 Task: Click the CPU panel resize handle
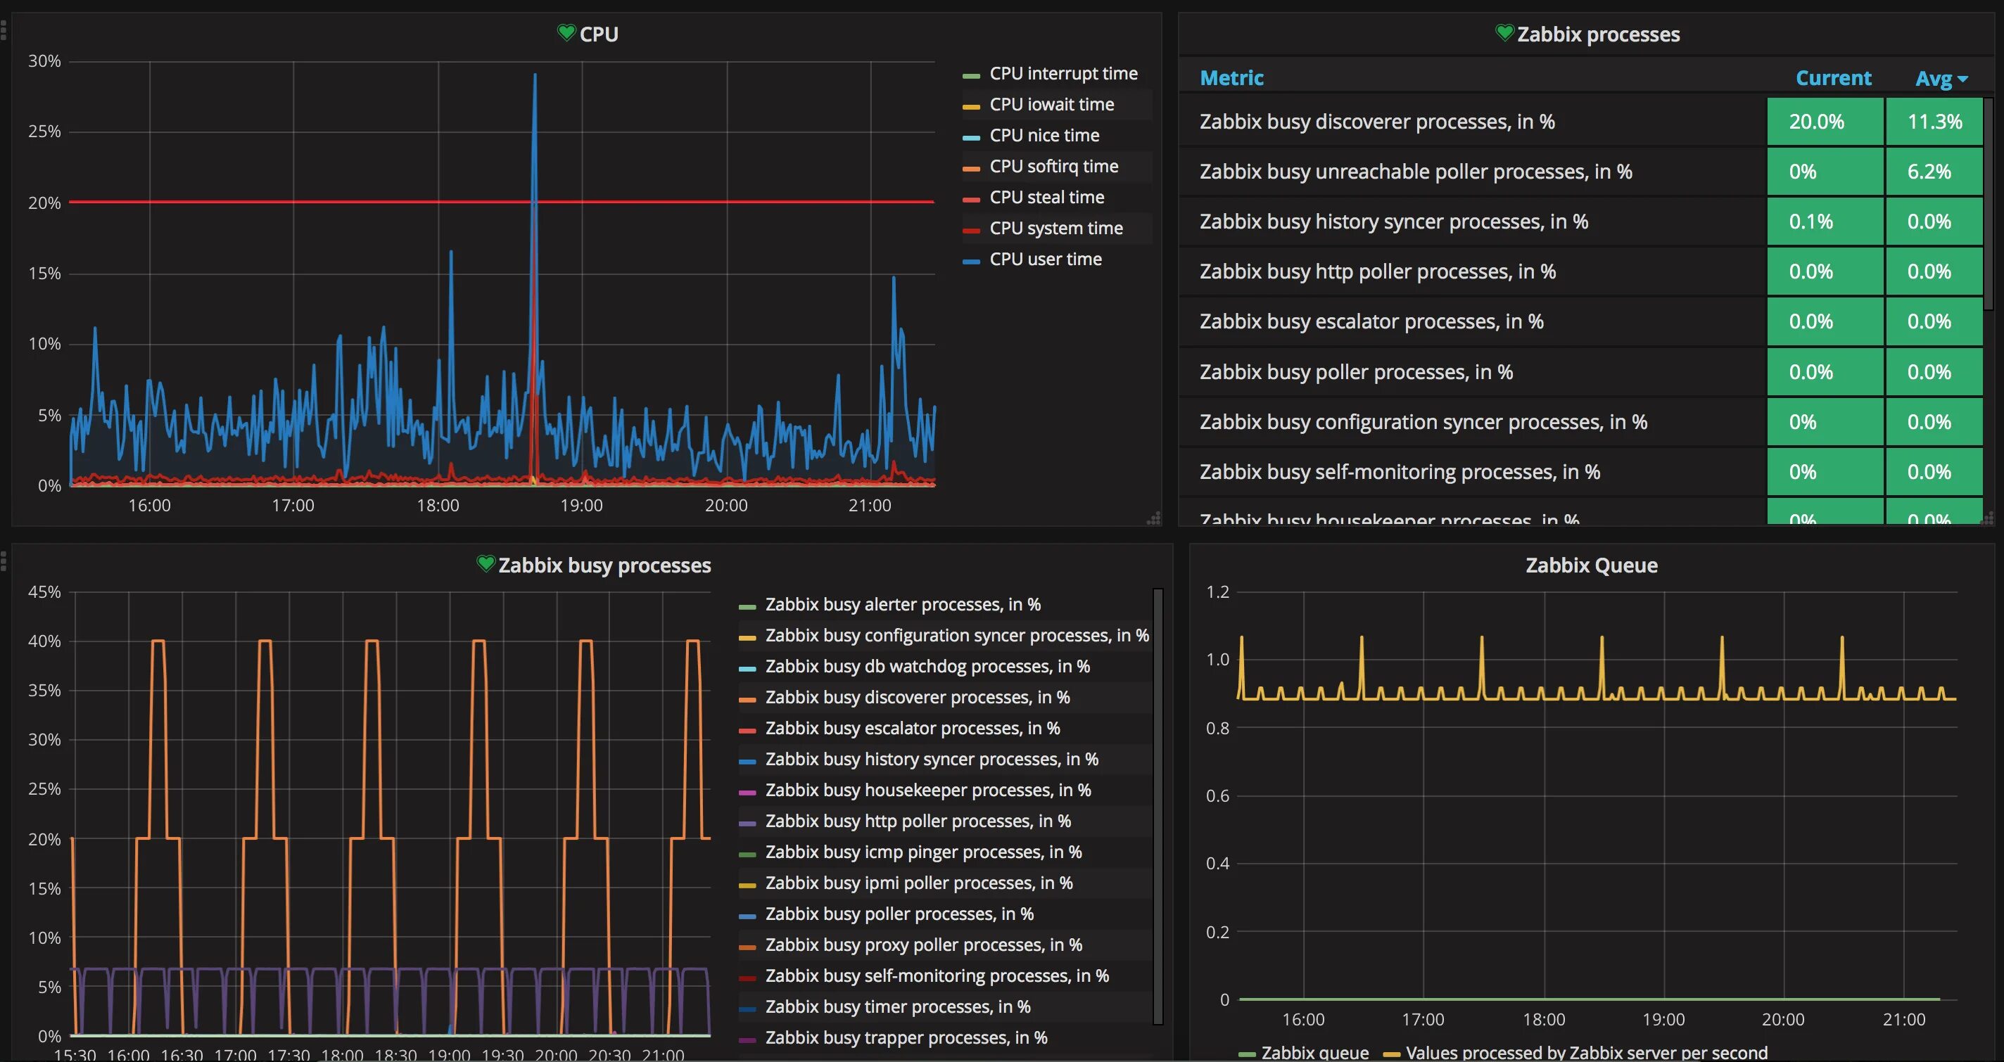tap(1155, 518)
